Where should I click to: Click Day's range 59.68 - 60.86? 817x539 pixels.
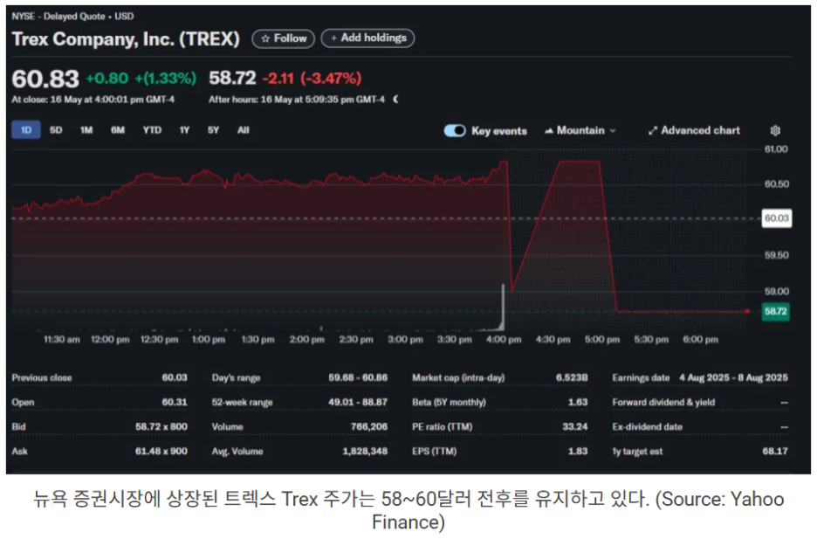(358, 377)
